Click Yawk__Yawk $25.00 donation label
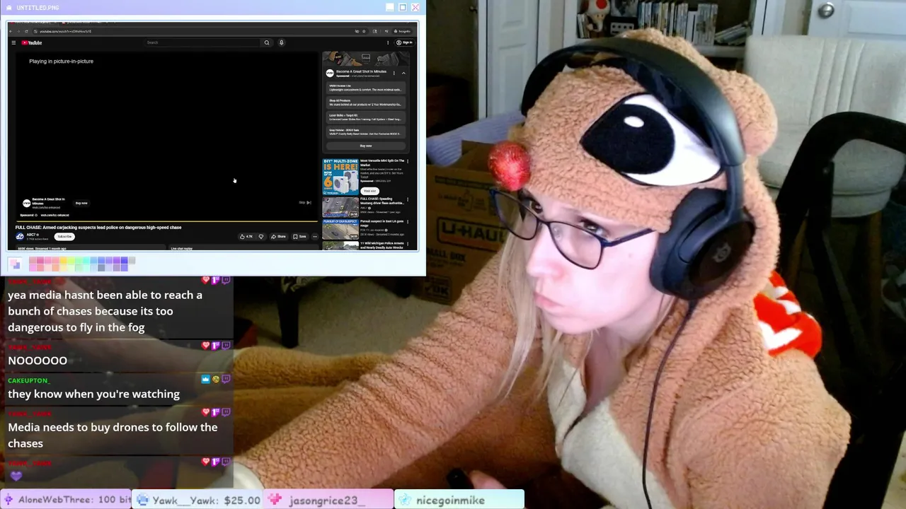The height and width of the screenshot is (509, 906). (198, 500)
